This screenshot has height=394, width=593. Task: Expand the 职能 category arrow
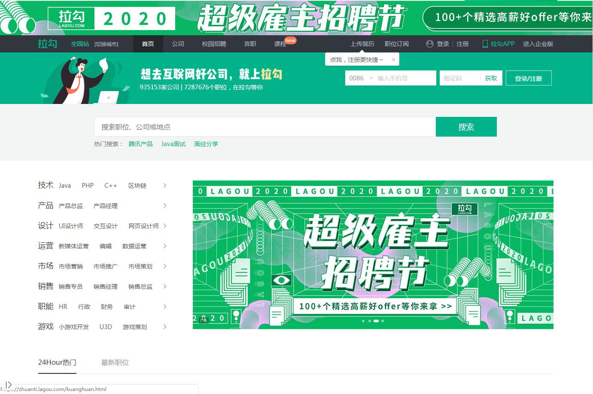click(165, 307)
